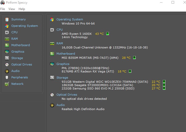
Task: Click the CPU temperature indicator next to 43 °C
Action: (x=108, y=34)
